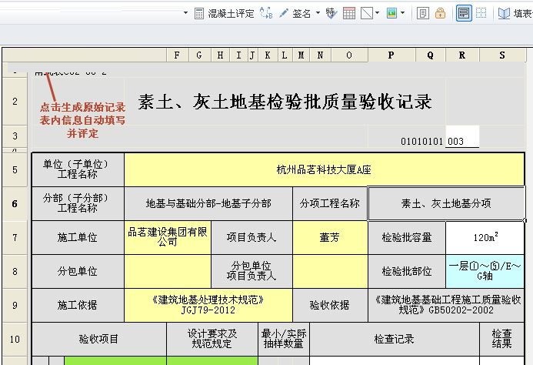Select column P header
The height and width of the screenshot is (365, 533).
pos(391,55)
